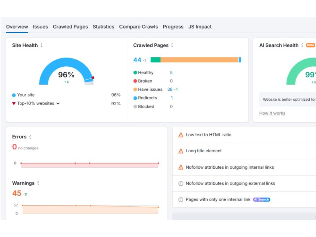Click the Errors info icon
The image size is (316, 237).
click(x=30, y=137)
